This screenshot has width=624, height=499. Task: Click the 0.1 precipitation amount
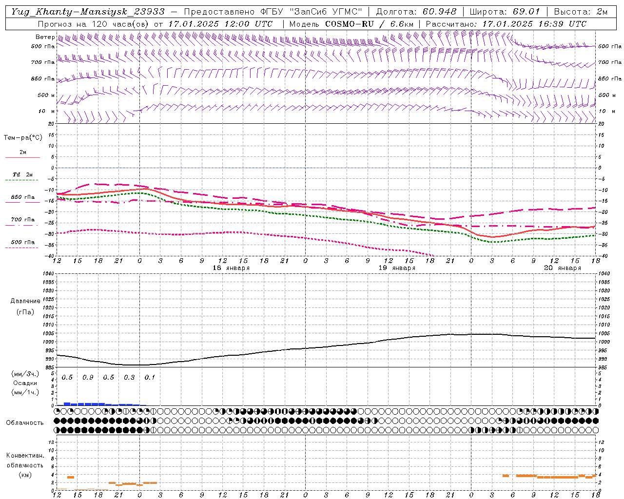[x=150, y=377]
